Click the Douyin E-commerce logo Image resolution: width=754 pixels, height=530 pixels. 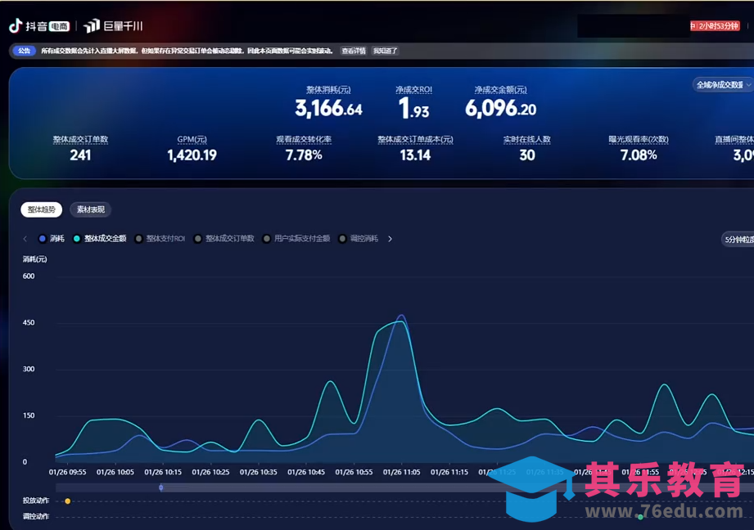38,26
